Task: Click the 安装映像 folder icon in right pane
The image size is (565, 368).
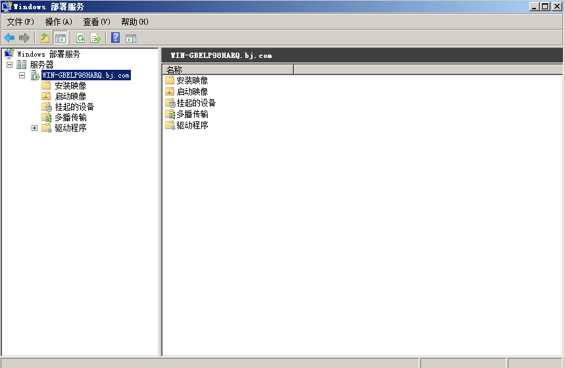Action: pyautogui.click(x=170, y=80)
